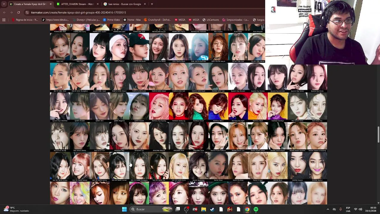Pick the Rainbow Woori thumbnail
The image size is (380, 214).
click(x=258, y=107)
